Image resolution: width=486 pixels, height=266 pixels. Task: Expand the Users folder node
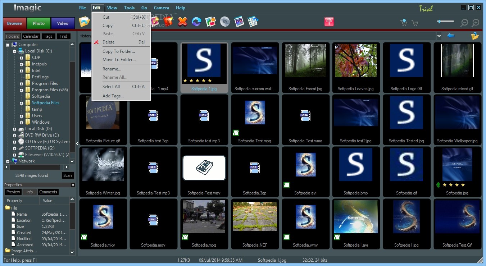click(22, 116)
